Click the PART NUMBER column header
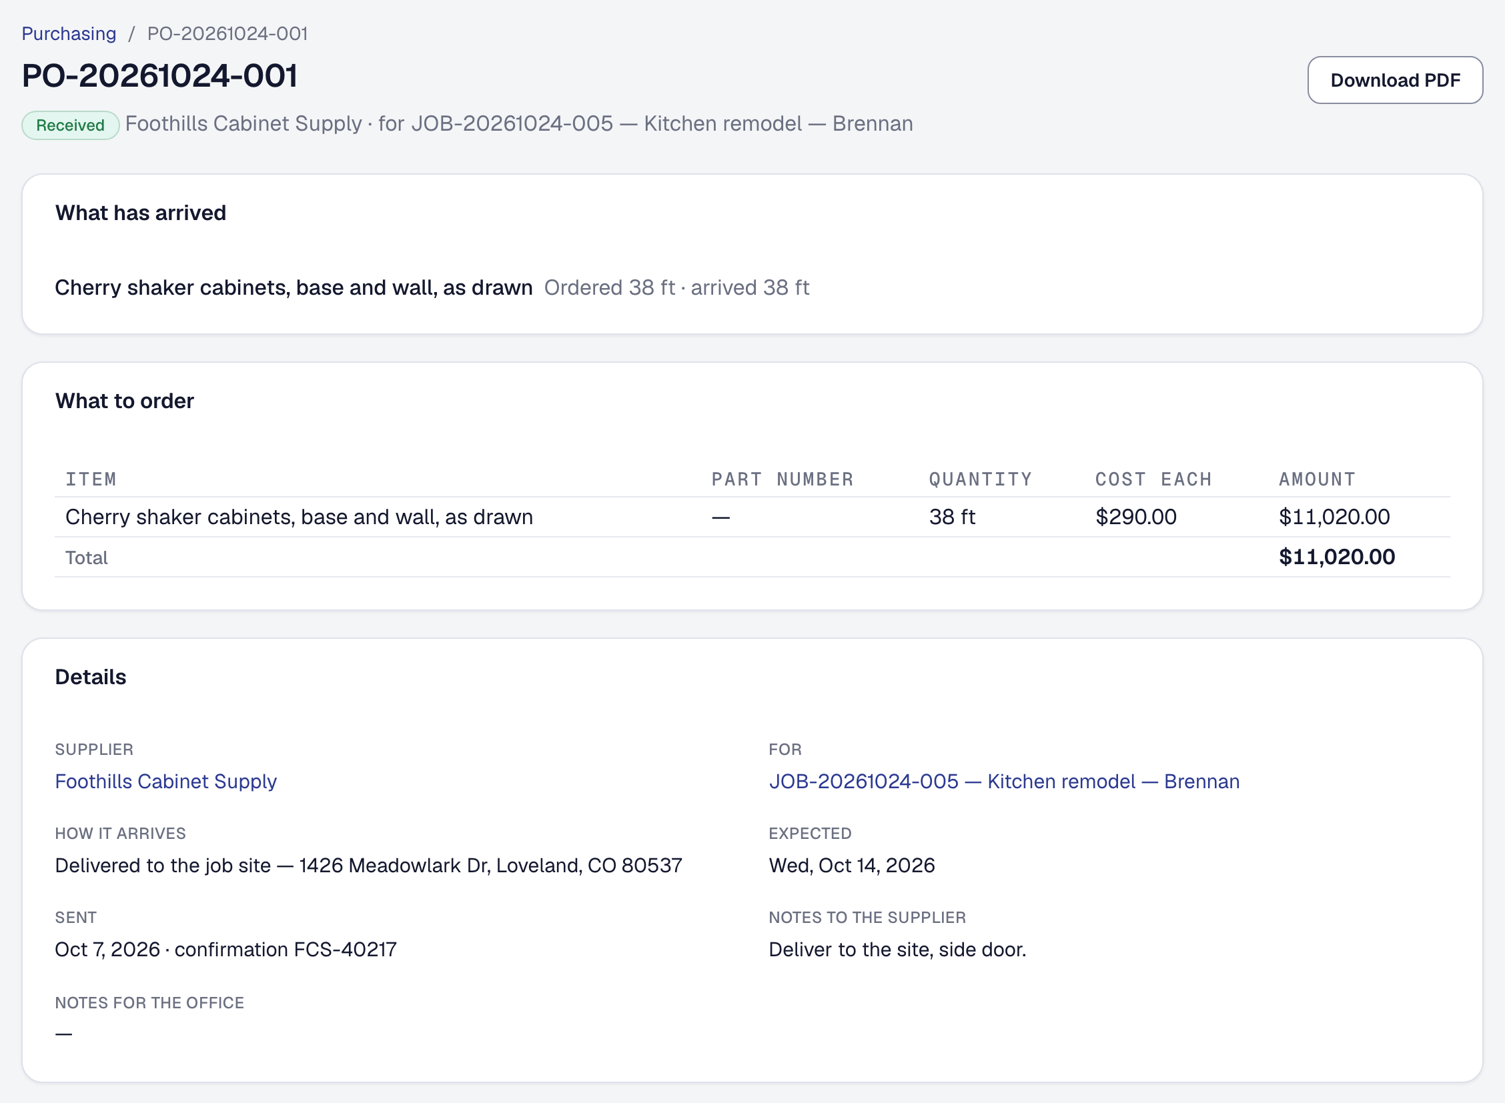Viewport: 1505px width, 1103px height. [x=783, y=479]
